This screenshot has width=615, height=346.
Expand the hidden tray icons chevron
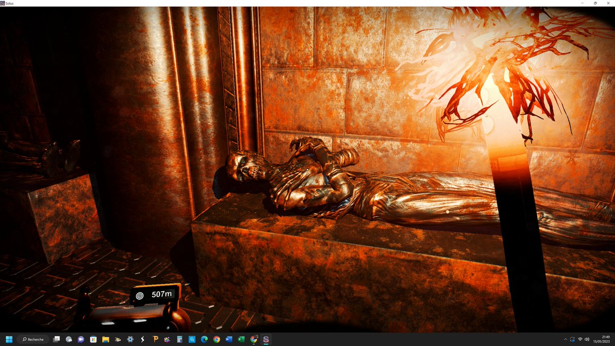click(x=565, y=339)
